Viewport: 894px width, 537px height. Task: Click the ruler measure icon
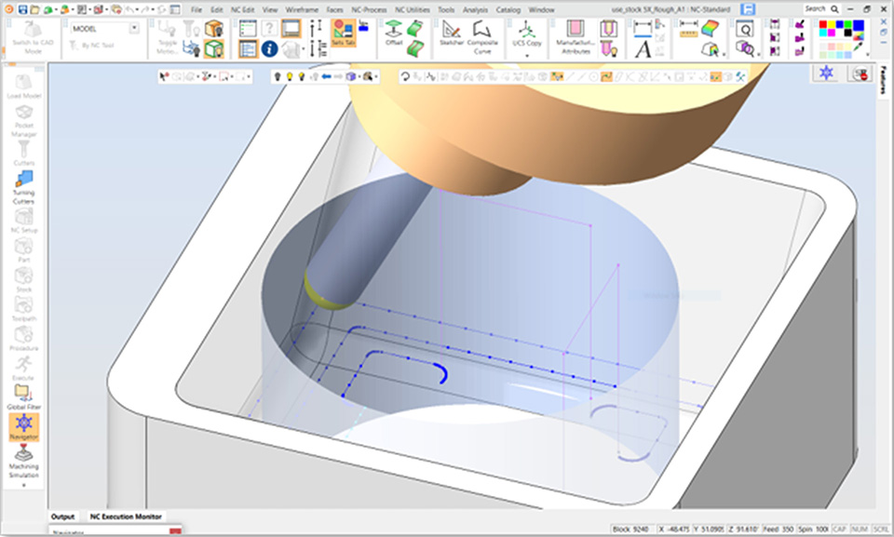(689, 29)
